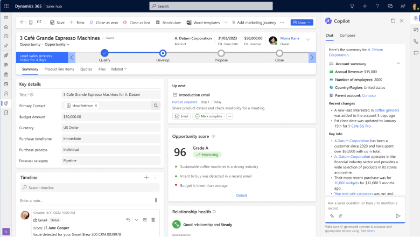Open command bar overflow ellipsis
The width and height of the screenshot is (420, 237).
(x=282, y=23)
